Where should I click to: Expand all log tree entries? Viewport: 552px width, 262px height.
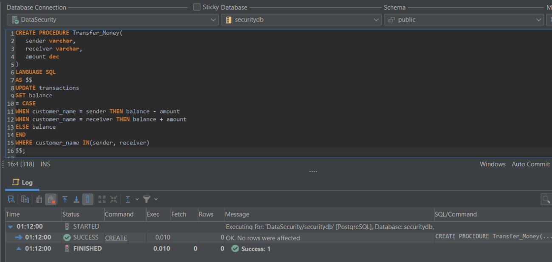[101, 199]
